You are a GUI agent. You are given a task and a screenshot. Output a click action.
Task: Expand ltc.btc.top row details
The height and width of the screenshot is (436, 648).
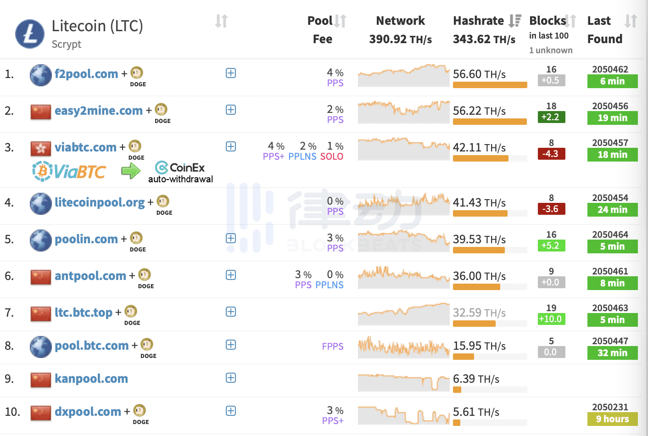click(x=231, y=312)
